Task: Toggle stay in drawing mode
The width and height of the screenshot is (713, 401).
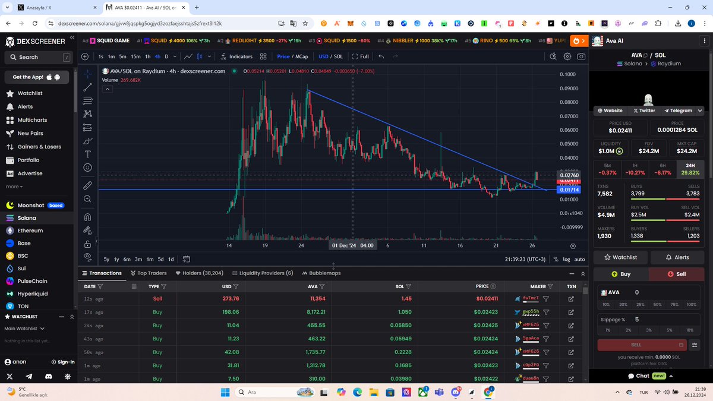Action: [87, 231]
